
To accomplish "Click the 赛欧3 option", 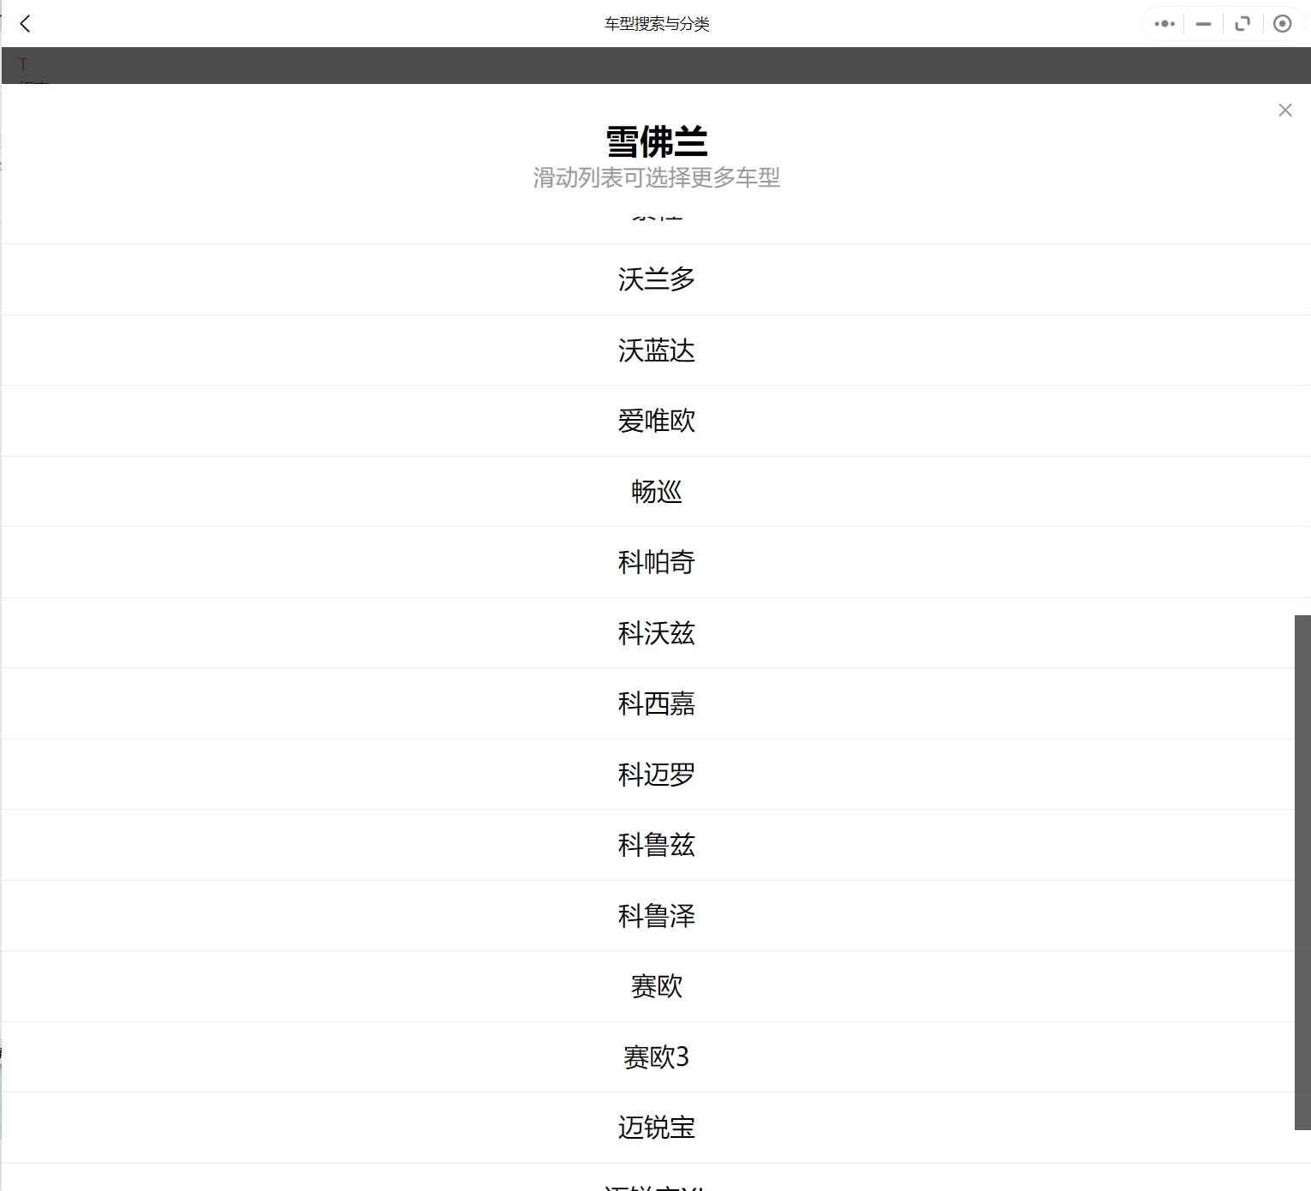I will coord(656,1056).
